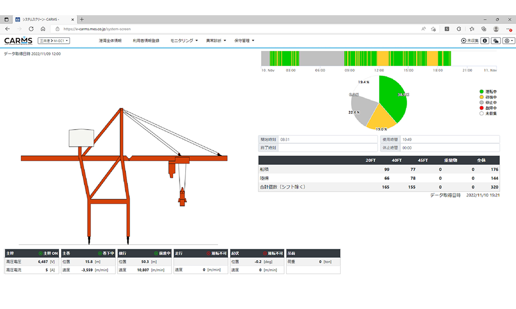This screenshot has height=309, width=516.
Task: Close the システムスクリーン tab
Action: pyautogui.click(x=73, y=19)
